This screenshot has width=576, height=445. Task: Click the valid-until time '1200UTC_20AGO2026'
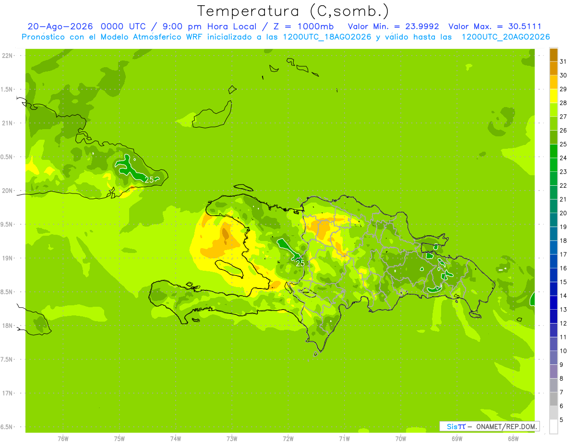point(505,37)
